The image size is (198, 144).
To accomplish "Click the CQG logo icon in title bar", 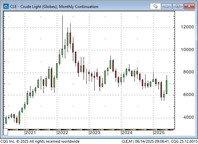I will tap(6, 6).
